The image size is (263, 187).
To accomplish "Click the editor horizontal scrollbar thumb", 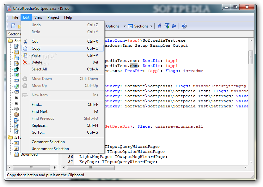I will click(91, 167).
